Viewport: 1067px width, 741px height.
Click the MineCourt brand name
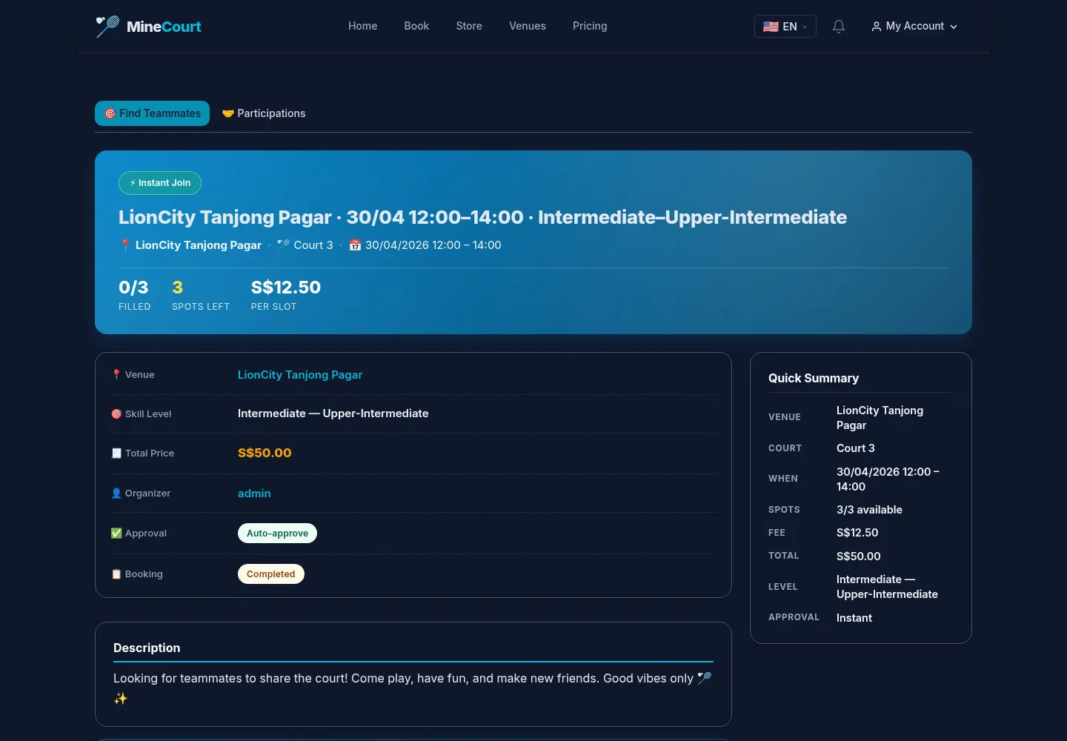(x=164, y=27)
